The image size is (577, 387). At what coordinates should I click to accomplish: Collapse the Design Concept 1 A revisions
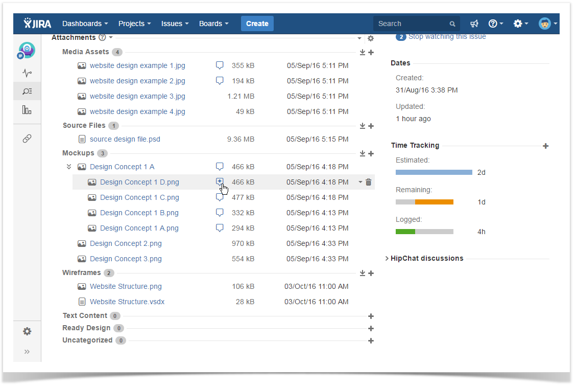69,167
